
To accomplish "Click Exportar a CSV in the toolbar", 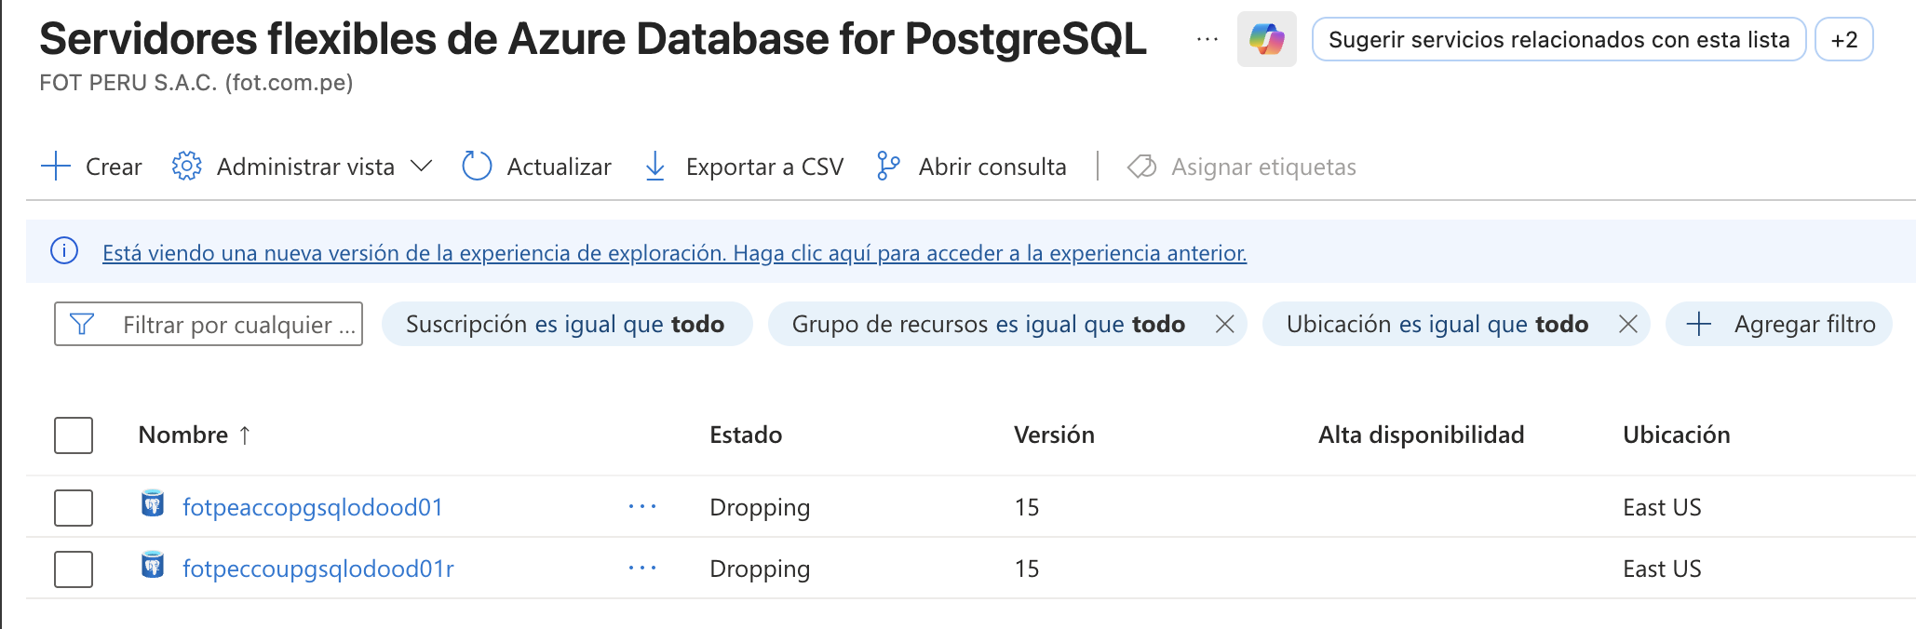I will (744, 167).
